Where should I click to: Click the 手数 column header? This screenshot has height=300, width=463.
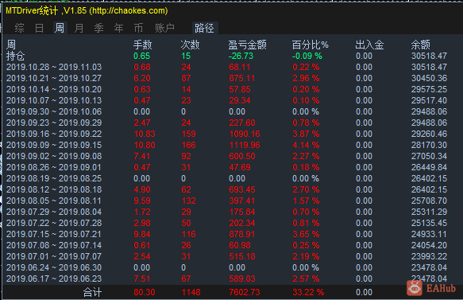142,45
